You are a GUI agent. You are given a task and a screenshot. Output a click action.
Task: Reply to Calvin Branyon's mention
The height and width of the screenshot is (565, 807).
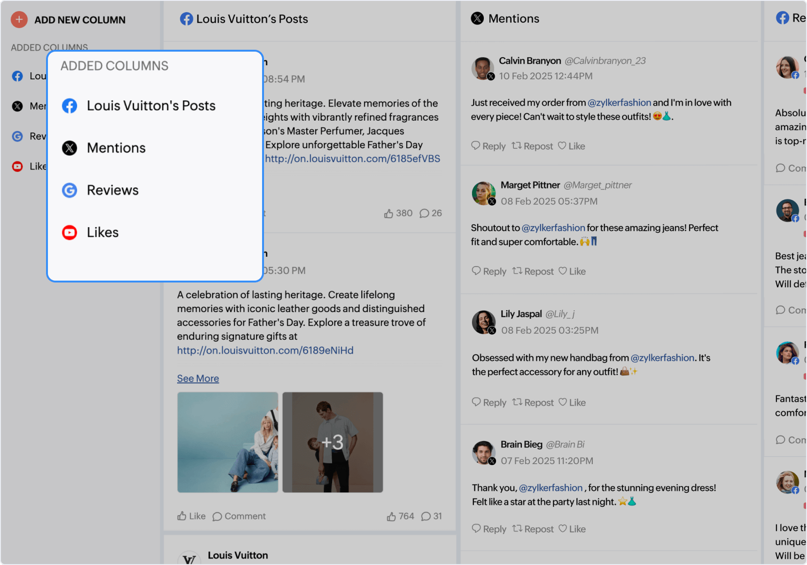[489, 146]
